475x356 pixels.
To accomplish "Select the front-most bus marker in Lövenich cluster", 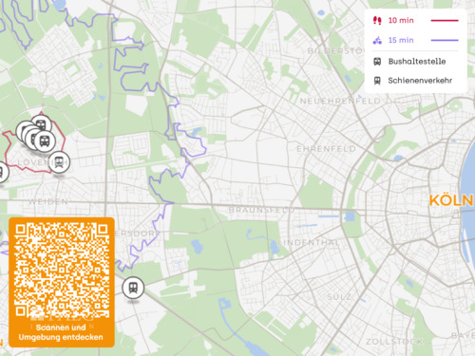I will 45,141.
